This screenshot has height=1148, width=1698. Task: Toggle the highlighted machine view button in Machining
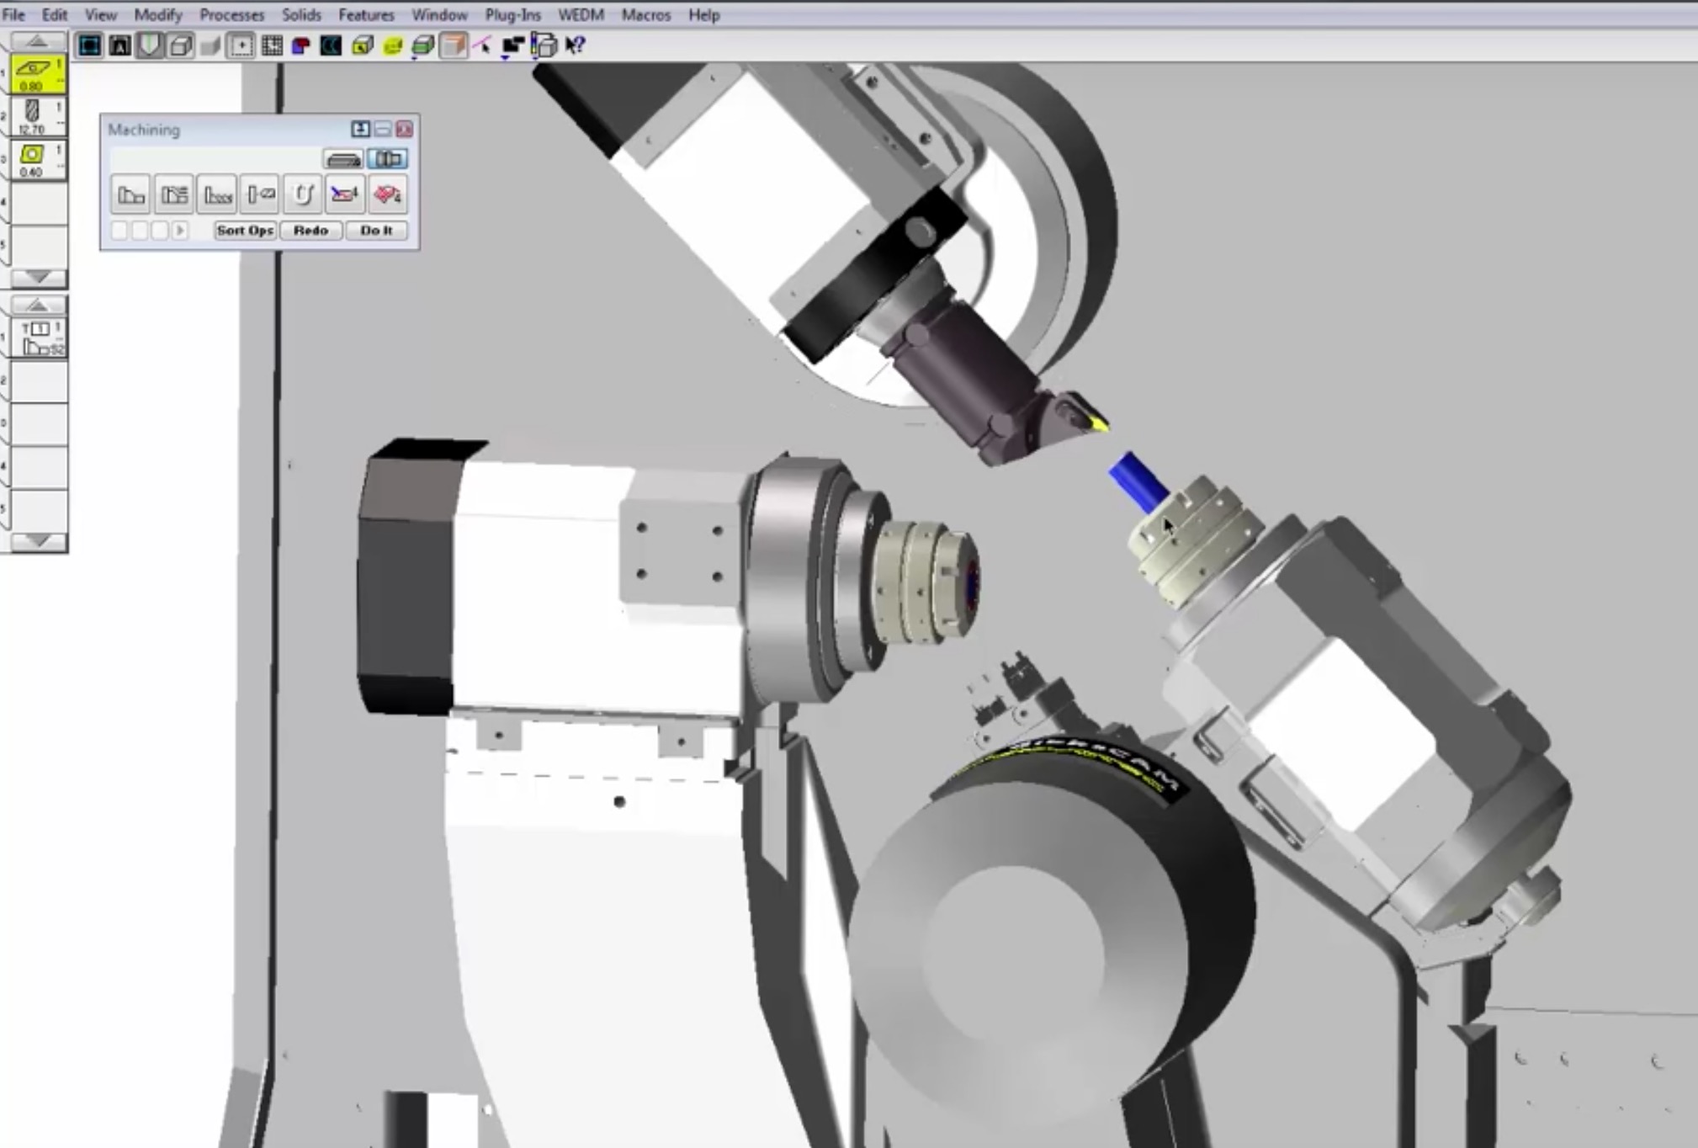coord(387,158)
